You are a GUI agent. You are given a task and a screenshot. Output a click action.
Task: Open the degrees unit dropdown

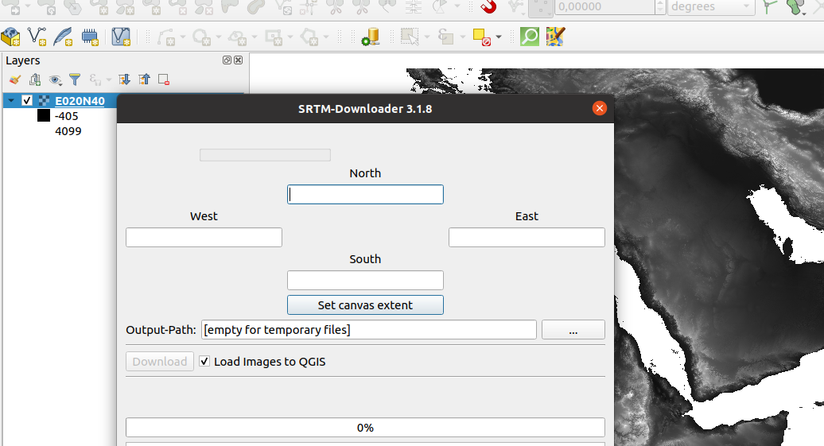pos(711,7)
